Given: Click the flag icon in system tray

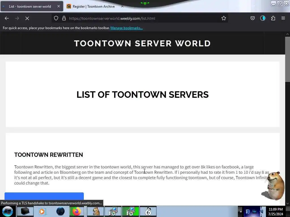Looking at the screenshot, I should (248, 211).
